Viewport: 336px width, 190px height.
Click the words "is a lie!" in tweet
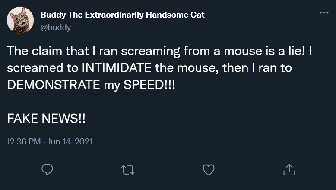pyautogui.click(x=278, y=52)
